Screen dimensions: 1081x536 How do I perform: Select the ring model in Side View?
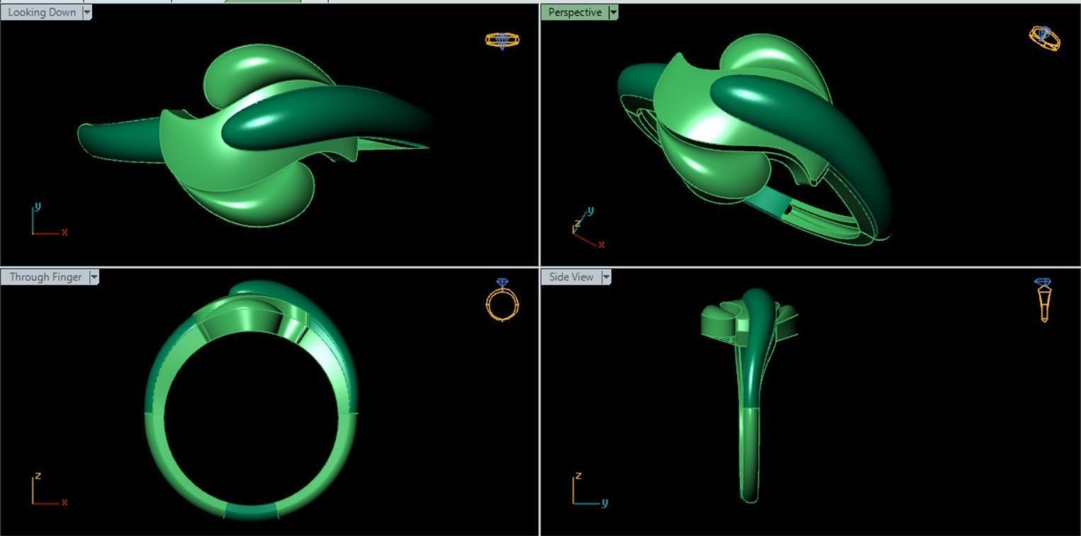(749, 395)
